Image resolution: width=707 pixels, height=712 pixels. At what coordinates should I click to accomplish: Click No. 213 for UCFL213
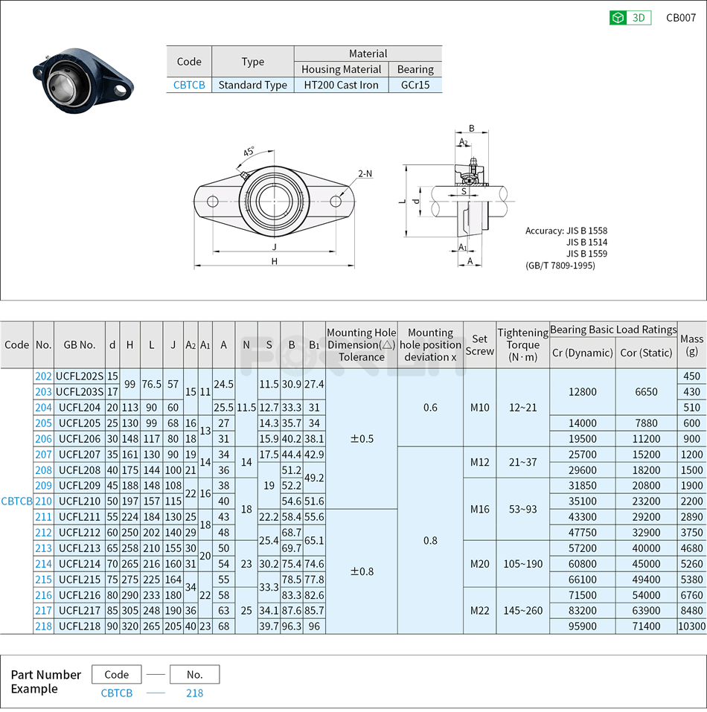pyautogui.click(x=43, y=548)
